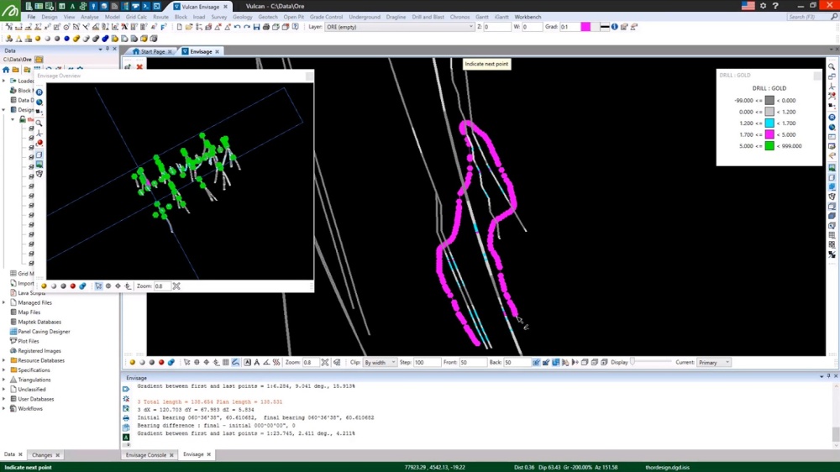Screen dimensions: 840x472
Task: Click the Open folder icon in toolbar
Action: coord(189,27)
